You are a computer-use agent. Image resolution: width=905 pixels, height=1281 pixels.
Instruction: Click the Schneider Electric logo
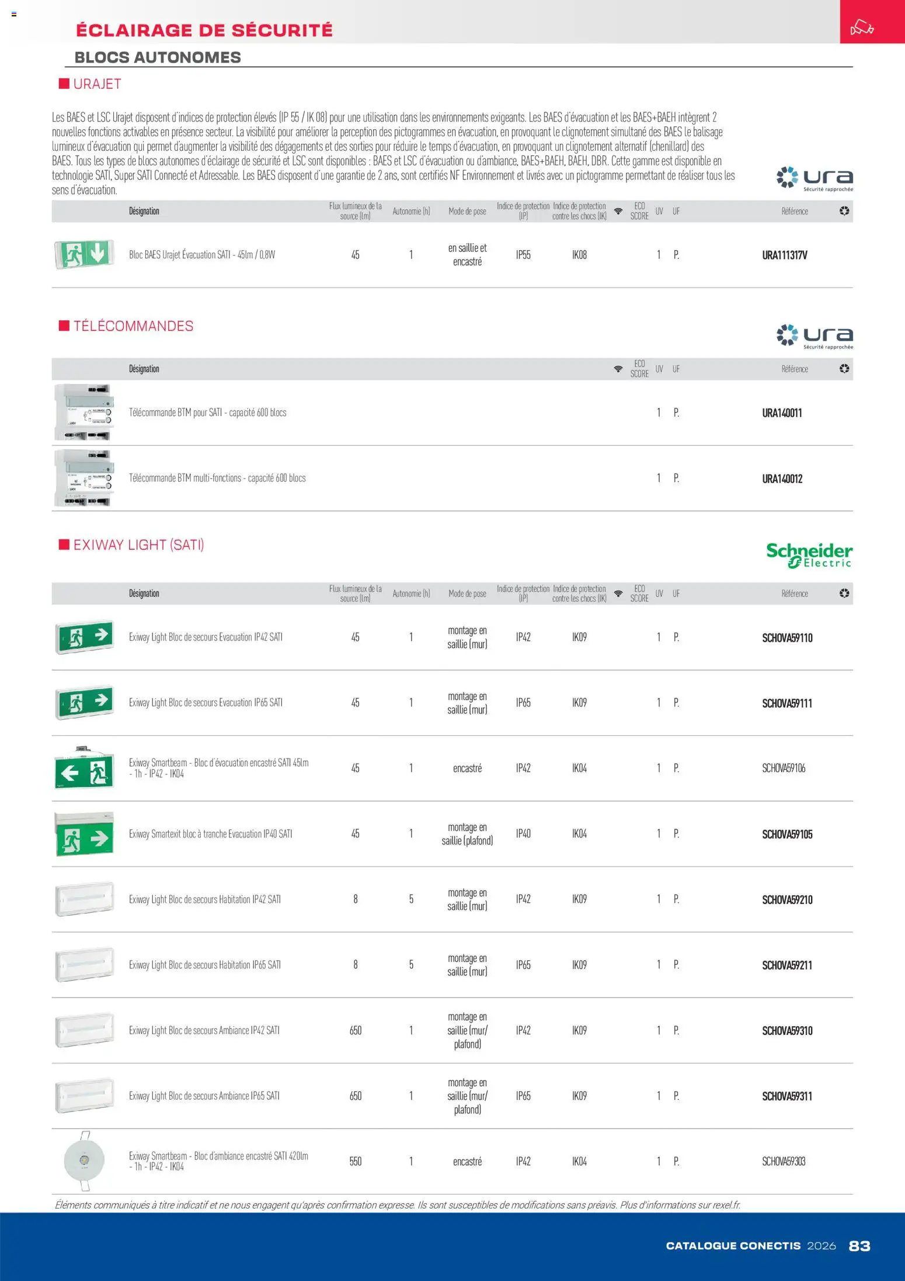pos(809,555)
